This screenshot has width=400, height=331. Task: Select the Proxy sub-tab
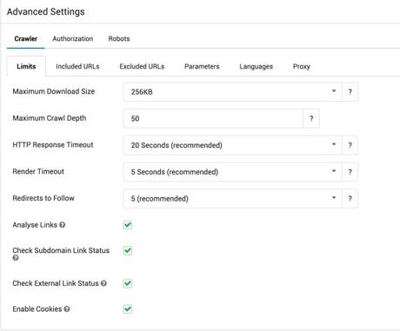tap(302, 67)
